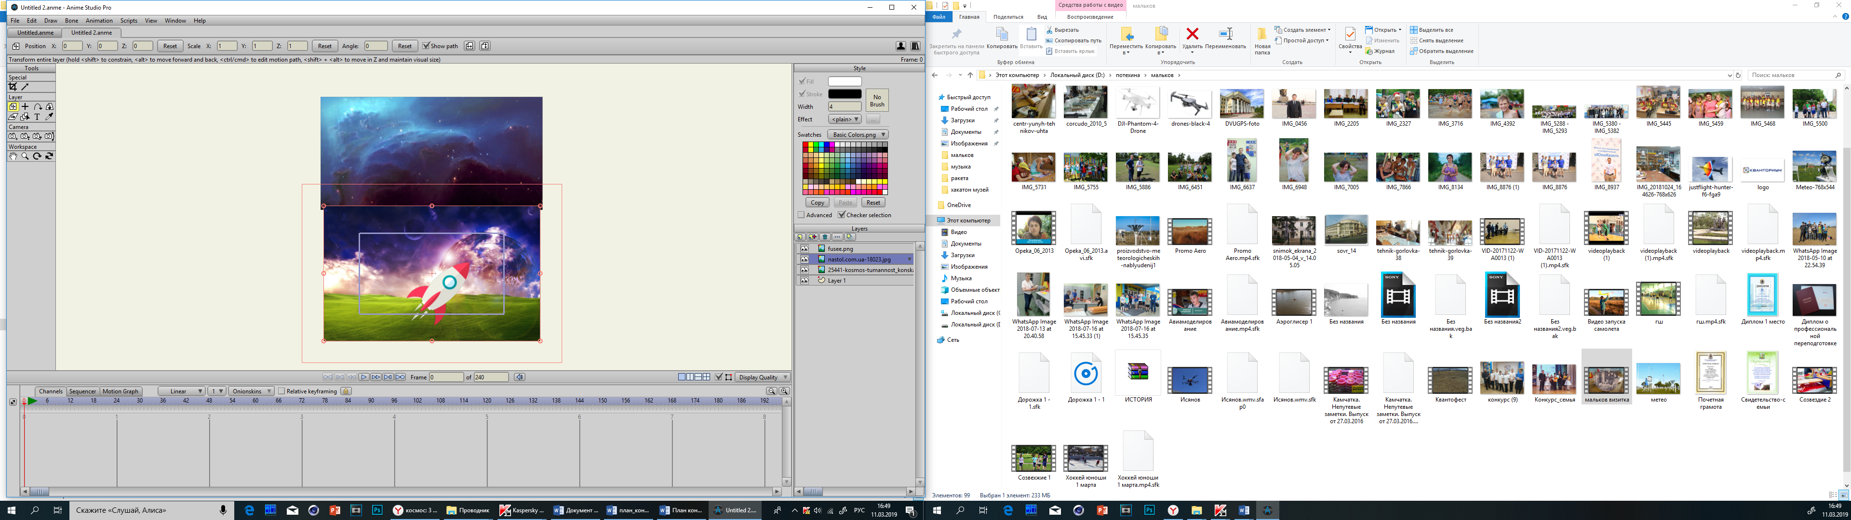Toggle the Stroke checkbox in Style panel

click(802, 94)
